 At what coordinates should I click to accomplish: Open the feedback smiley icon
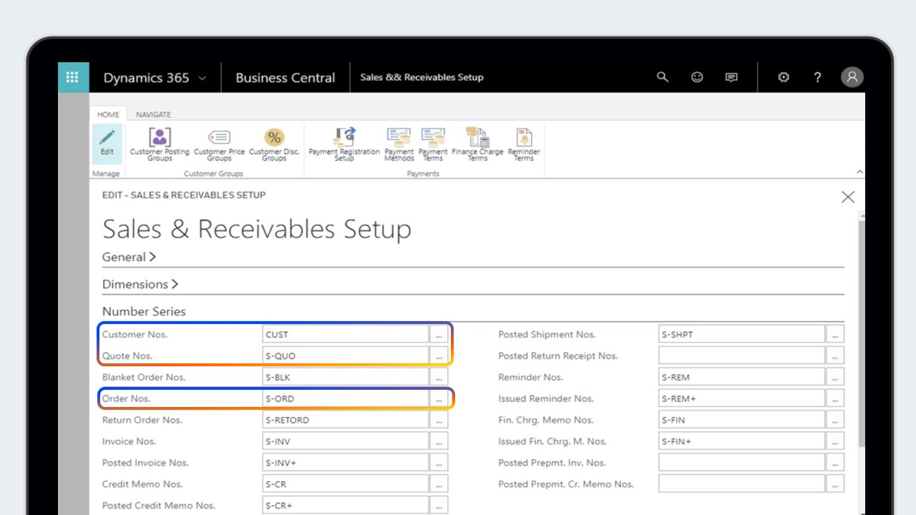coord(697,77)
